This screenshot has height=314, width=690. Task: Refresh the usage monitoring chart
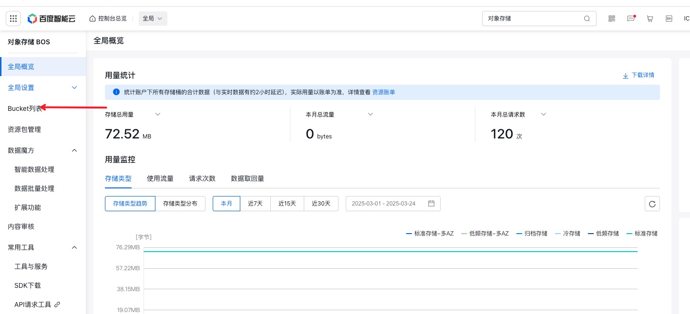652,204
